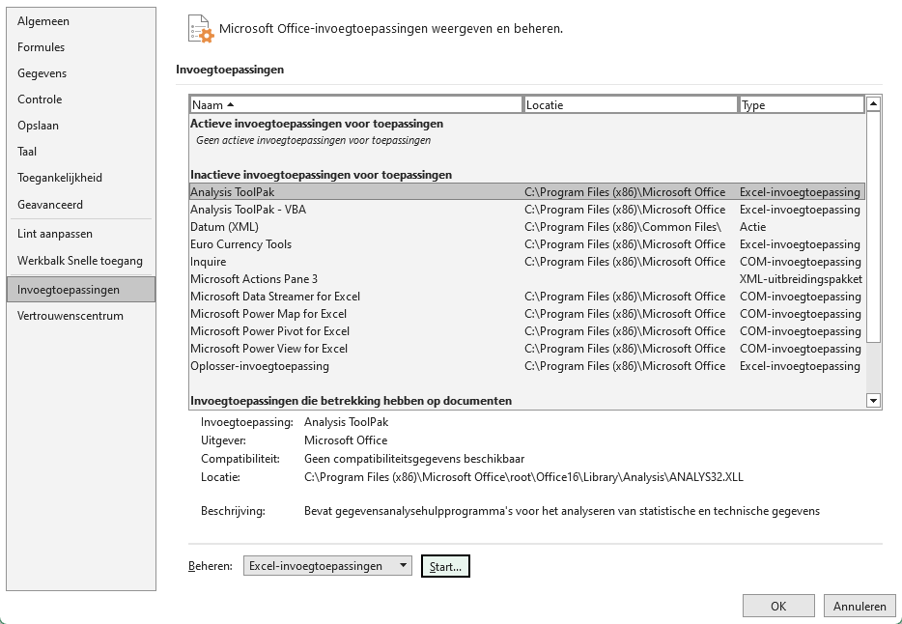Click the Microsoft Office publisher value
The height and width of the screenshot is (624, 902).
pyautogui.click(x=346, y=440)
